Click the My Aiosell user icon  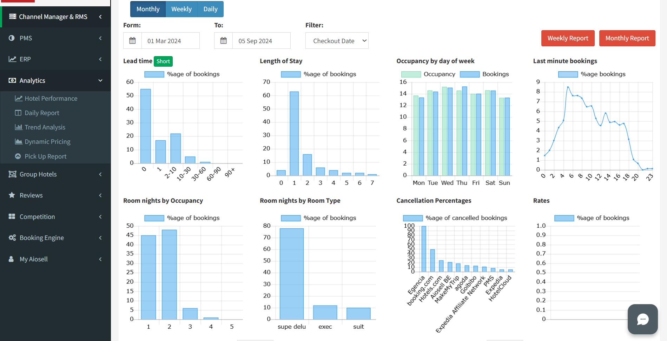pyautogui.click(x=11, y=259)
